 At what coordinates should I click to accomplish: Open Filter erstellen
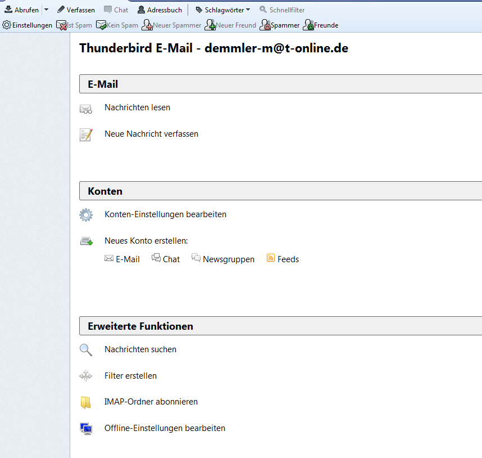click(131, 376)
